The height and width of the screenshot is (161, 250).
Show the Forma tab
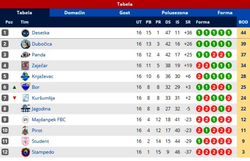(225, 13)
